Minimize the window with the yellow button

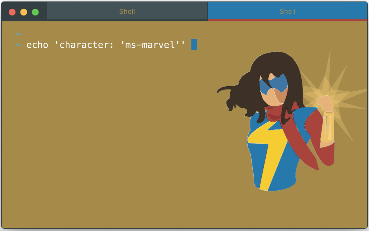click(x=24, y=12)
